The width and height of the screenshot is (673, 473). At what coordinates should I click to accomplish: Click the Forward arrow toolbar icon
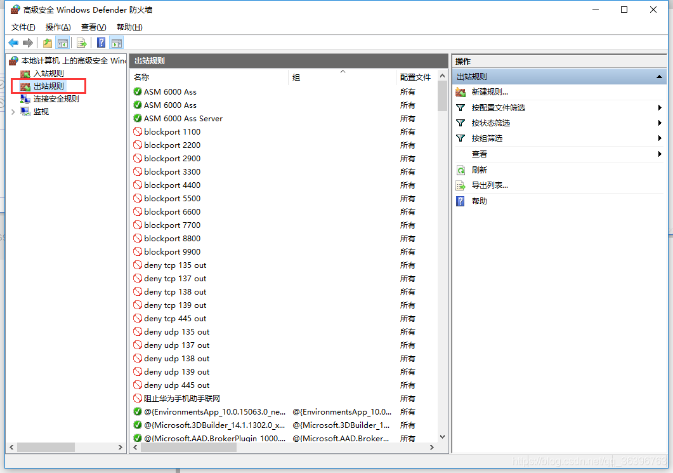pos(28,43)
